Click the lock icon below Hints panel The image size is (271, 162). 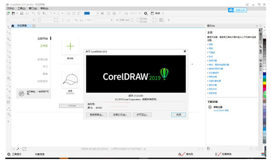pyautogui.click(x=208, y=148)
